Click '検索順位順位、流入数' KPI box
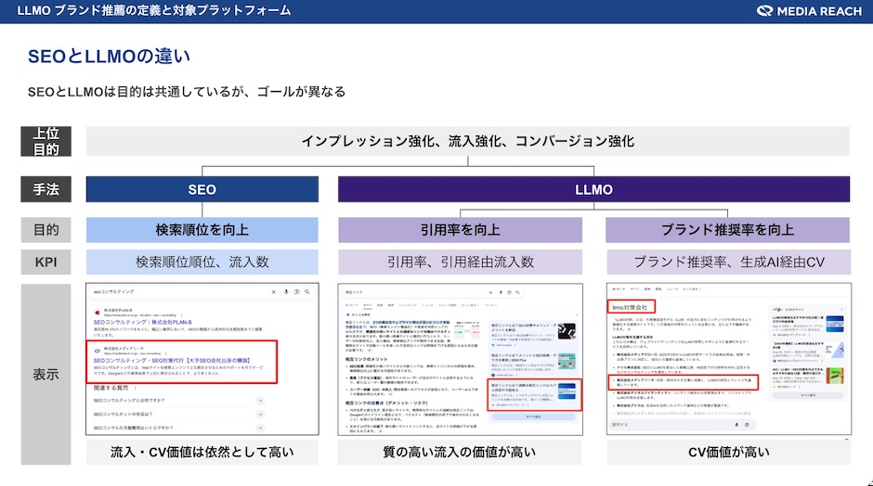This screenshot has width=873, height=486. pyautogui.click(x=202, y=262)
